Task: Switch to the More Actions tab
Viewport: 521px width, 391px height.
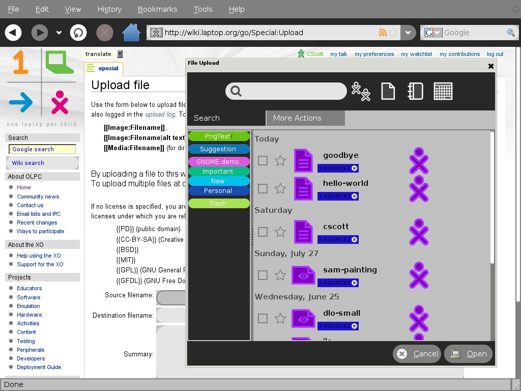Action: 305,118
